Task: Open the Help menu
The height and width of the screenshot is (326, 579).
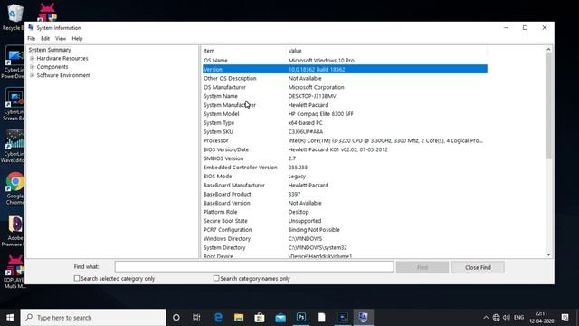Action: click(77, 38)
